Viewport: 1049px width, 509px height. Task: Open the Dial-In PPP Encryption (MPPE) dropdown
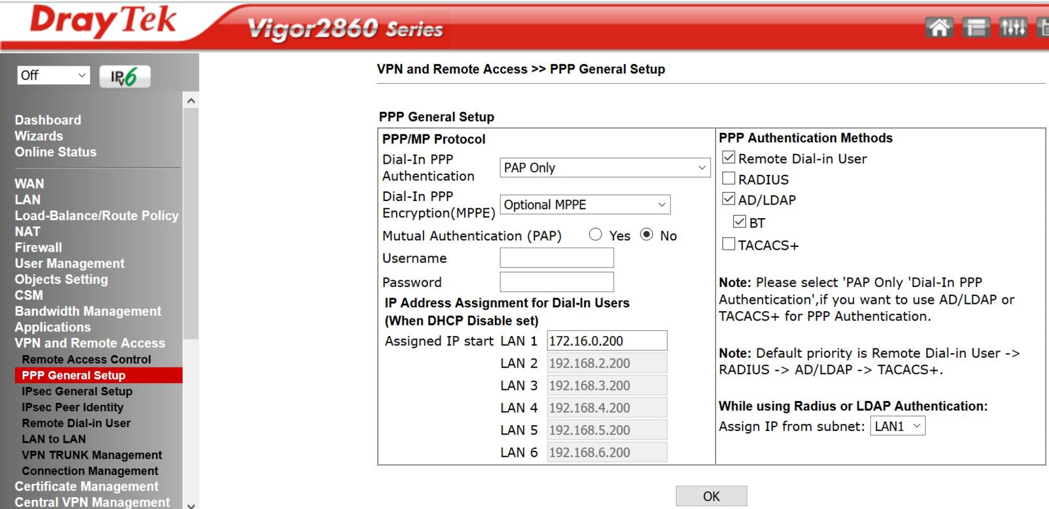[585, 204]
